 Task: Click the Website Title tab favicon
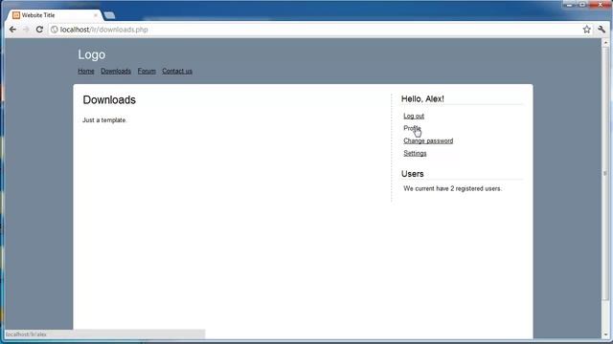tap(16, 15)
